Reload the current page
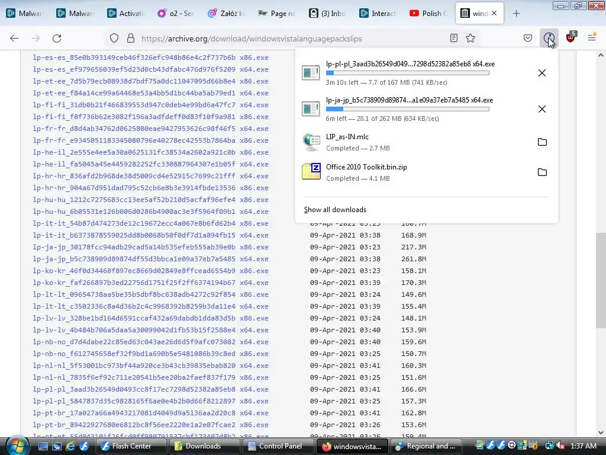 pyautogui.click(x=57, y=38)
